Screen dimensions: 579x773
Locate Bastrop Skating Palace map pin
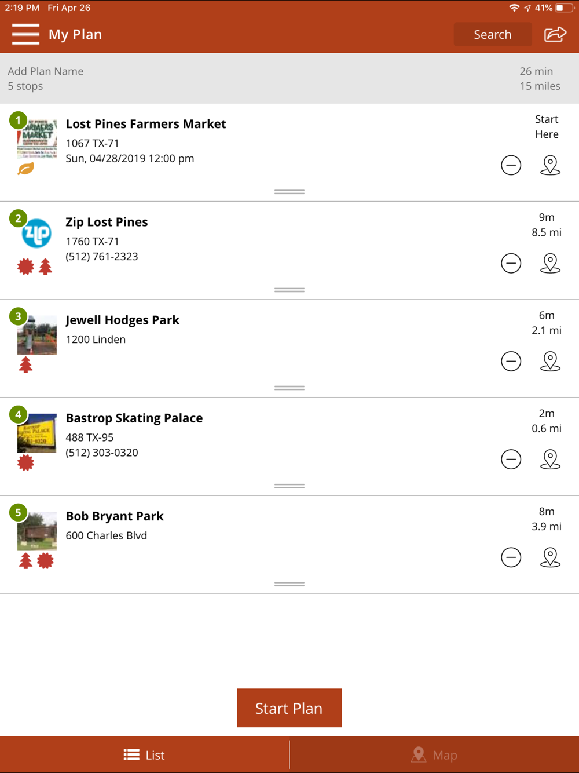coord(550,459)
